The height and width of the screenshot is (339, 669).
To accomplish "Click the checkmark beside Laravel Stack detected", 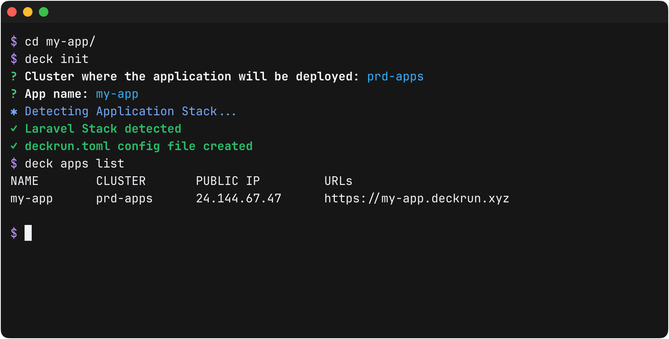I will pos(14,129).
